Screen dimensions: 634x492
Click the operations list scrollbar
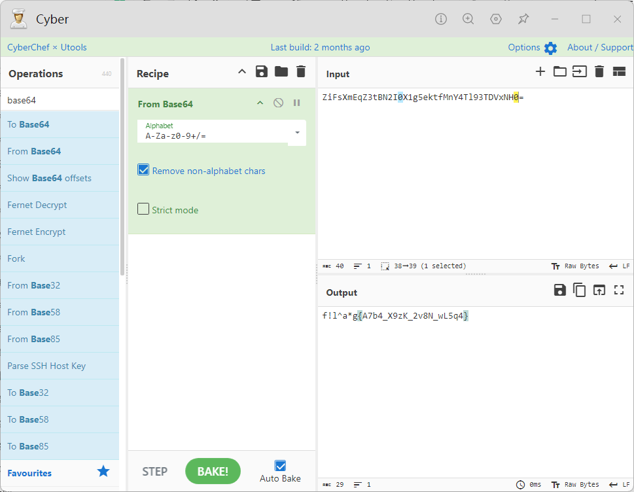click(x=122, y=167)
